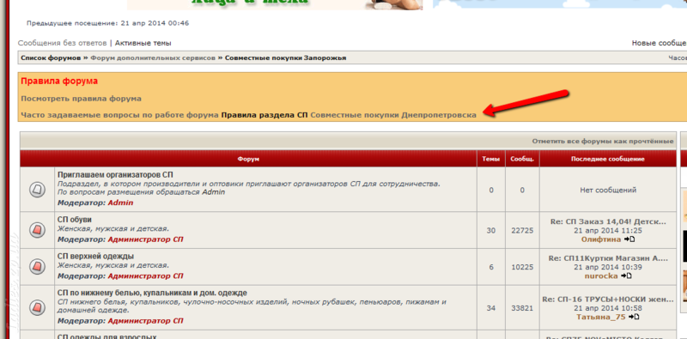Click date 21 апр 2014 10:58
The height and width of the screenshot is (339, 687).
[x=608, y=308]
